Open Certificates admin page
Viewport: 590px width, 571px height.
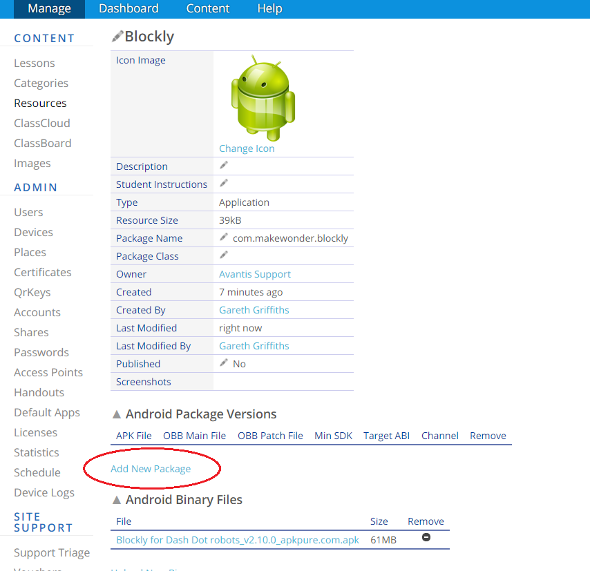tap(43, 272)
